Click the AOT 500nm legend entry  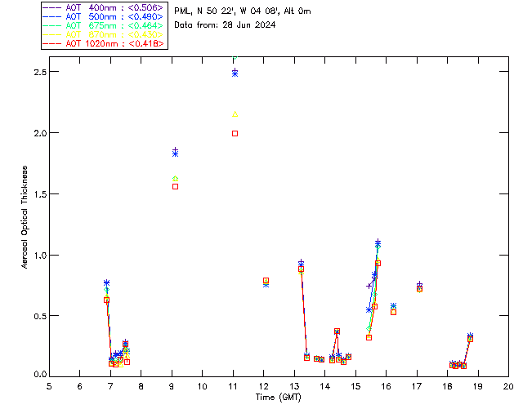(x=103, y=16)
